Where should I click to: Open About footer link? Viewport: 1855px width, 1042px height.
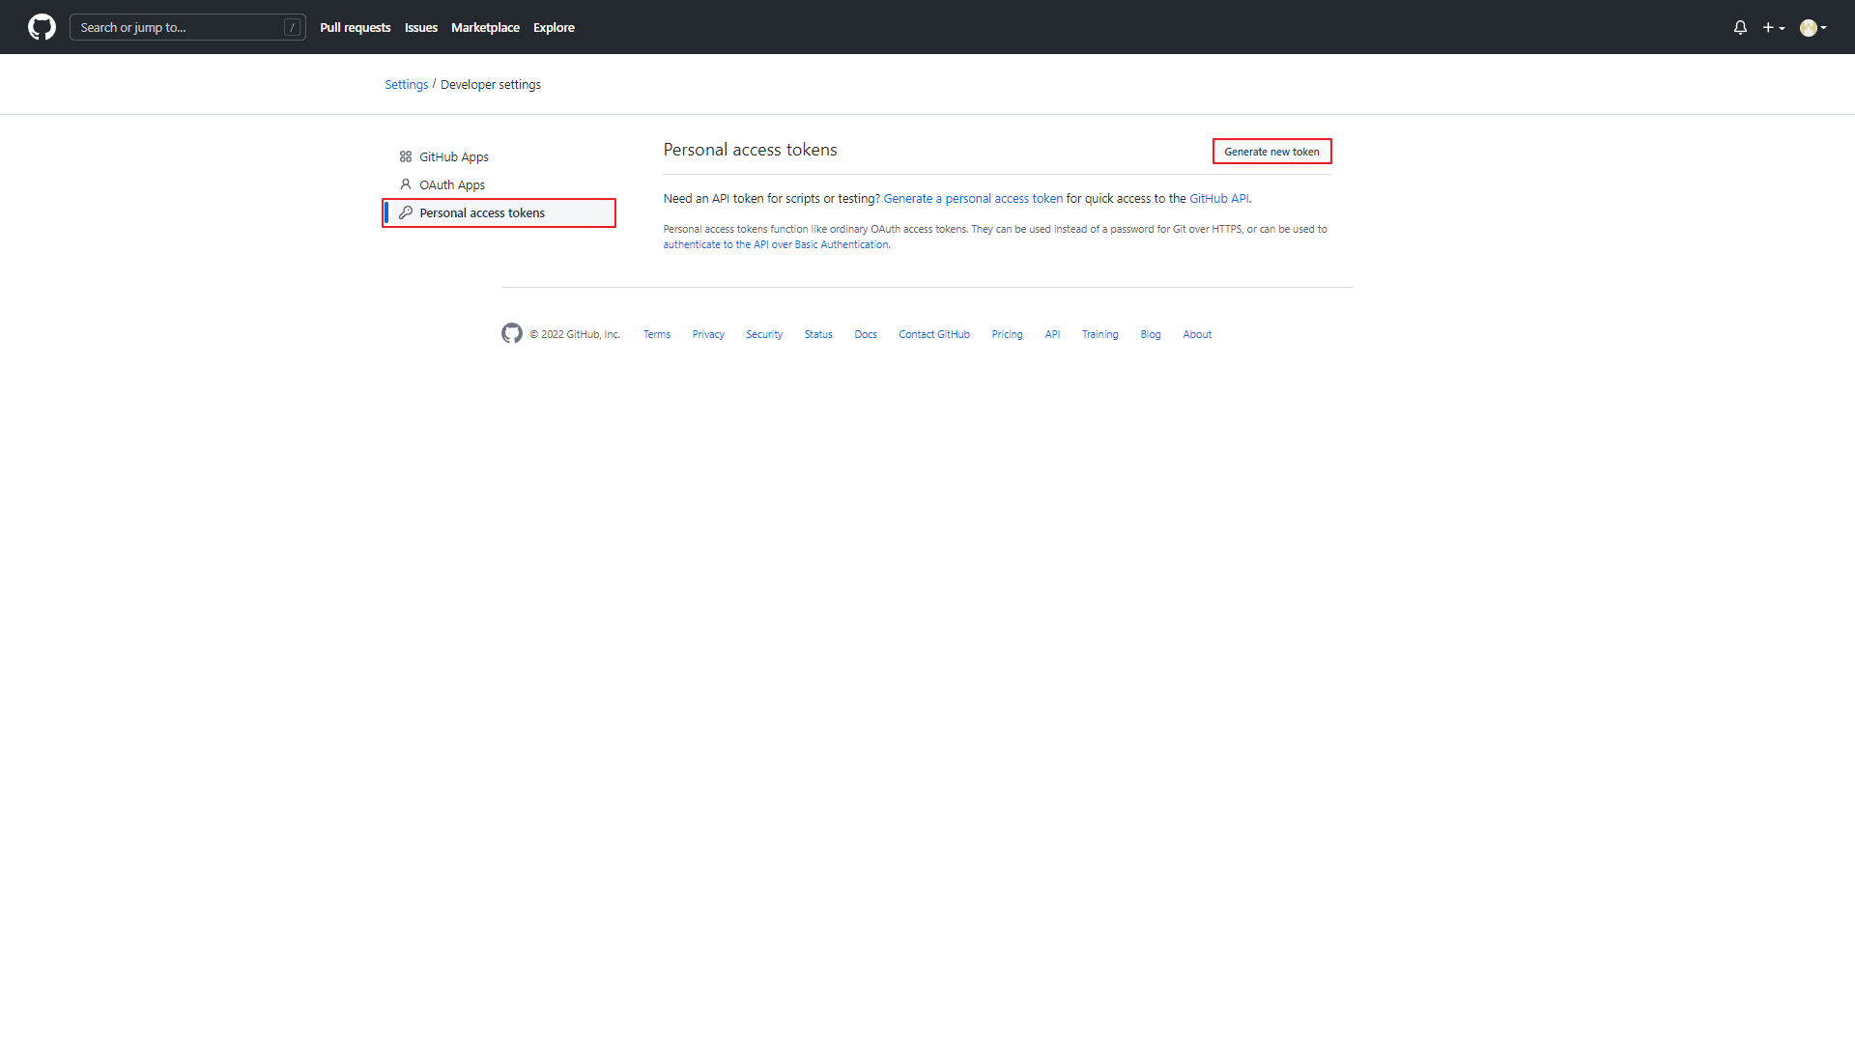tap(1197, 334)
